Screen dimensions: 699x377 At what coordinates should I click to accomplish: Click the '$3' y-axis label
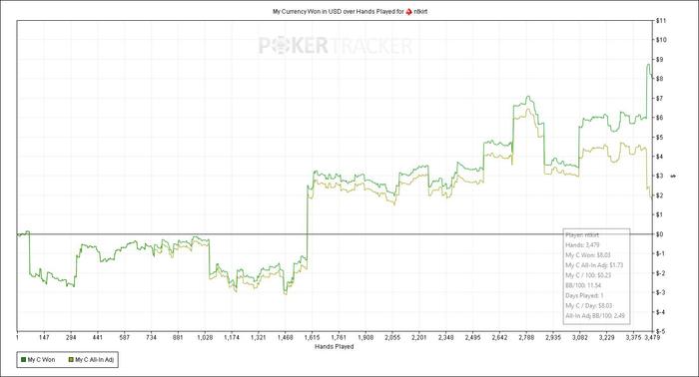click(660, 176)
